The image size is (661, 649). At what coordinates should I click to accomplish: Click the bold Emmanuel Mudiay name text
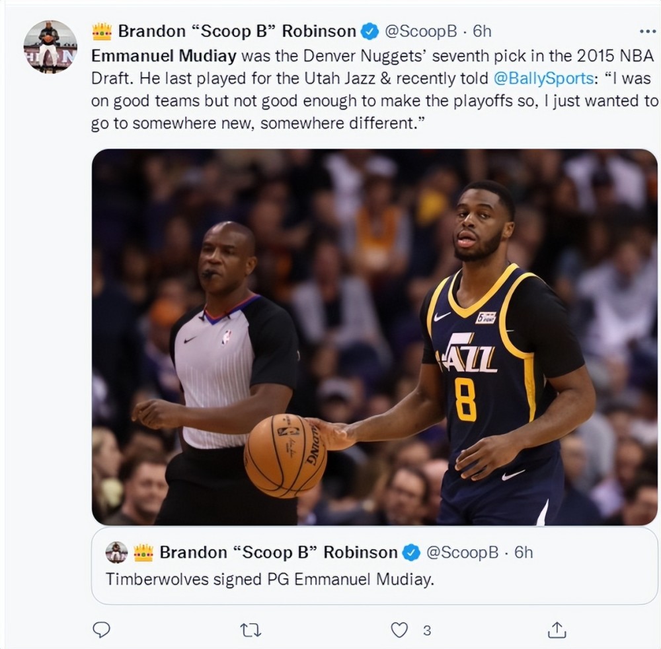click(x=164, y=56)
